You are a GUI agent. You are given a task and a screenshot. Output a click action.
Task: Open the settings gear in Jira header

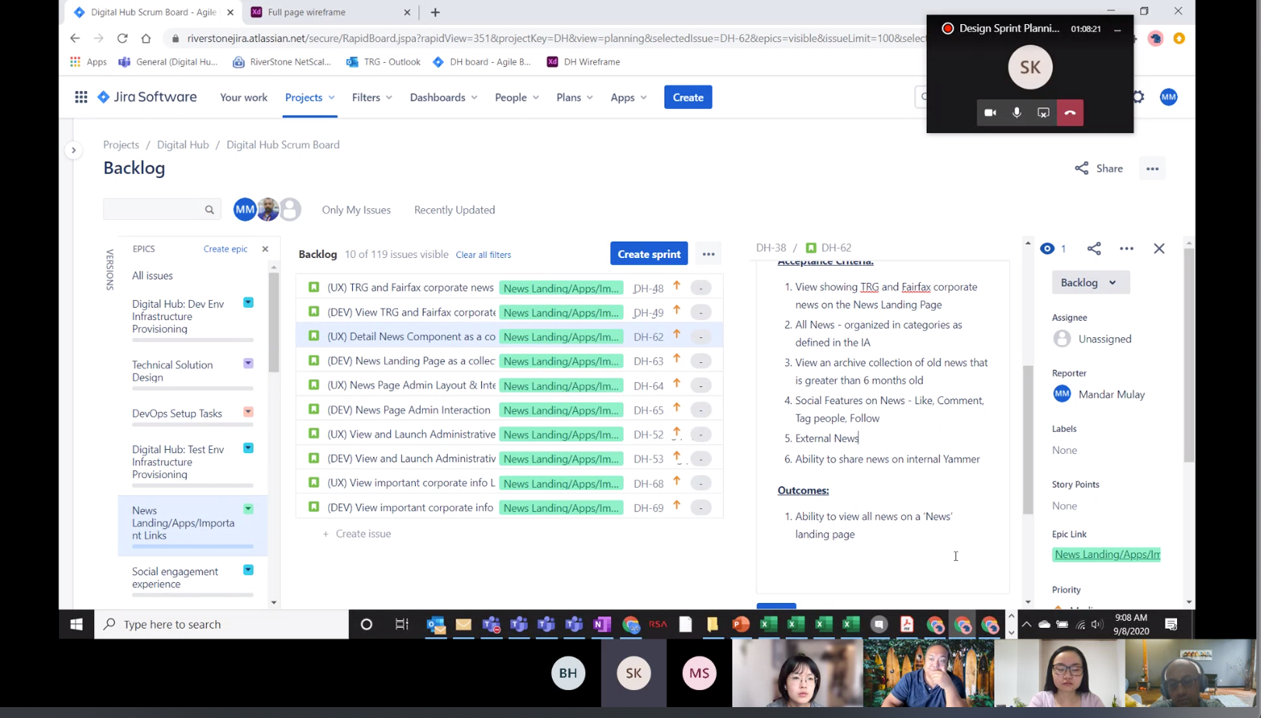click(1139, 97)
